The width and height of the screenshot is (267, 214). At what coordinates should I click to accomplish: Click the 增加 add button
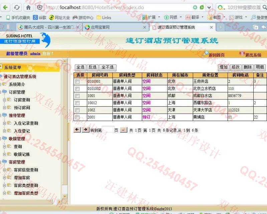[x=224, y=67]
